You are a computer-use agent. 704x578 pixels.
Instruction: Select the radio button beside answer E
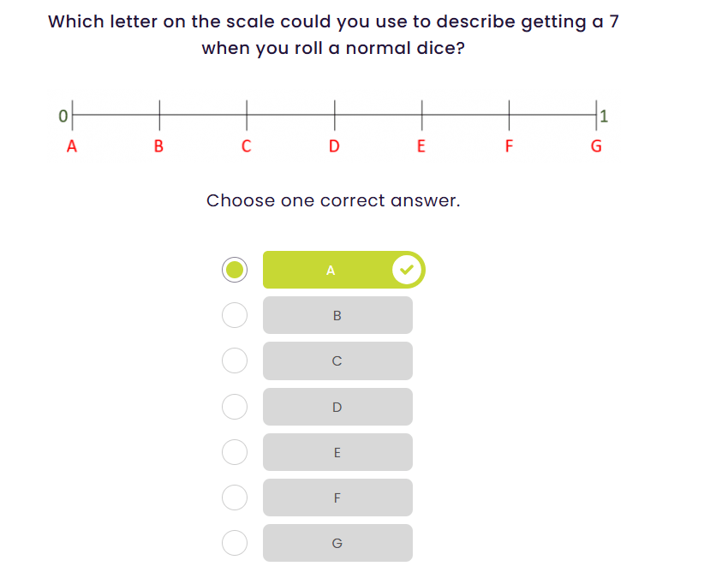235,451
